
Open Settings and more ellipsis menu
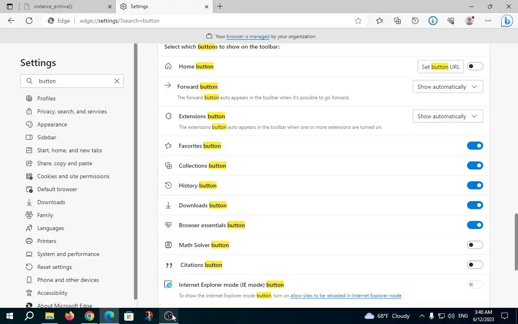pos(488,21)
